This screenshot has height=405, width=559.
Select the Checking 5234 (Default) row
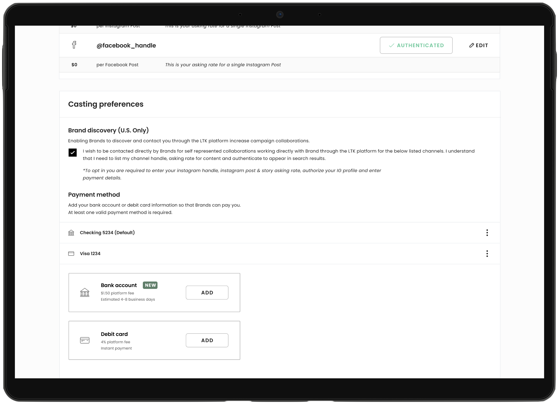[107, 232]
